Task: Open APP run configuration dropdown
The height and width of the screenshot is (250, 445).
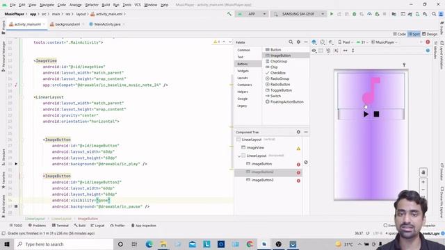Action: pos(252,14)
